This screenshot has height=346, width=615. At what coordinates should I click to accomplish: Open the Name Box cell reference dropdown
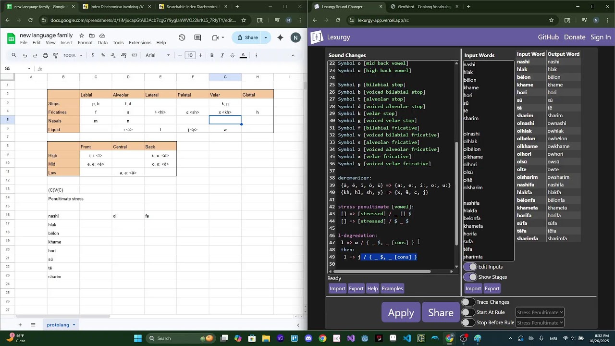tap(29, 69)
